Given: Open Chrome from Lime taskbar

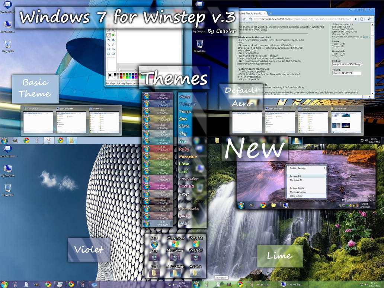Looking at the screenshot, I should (240, 284).
